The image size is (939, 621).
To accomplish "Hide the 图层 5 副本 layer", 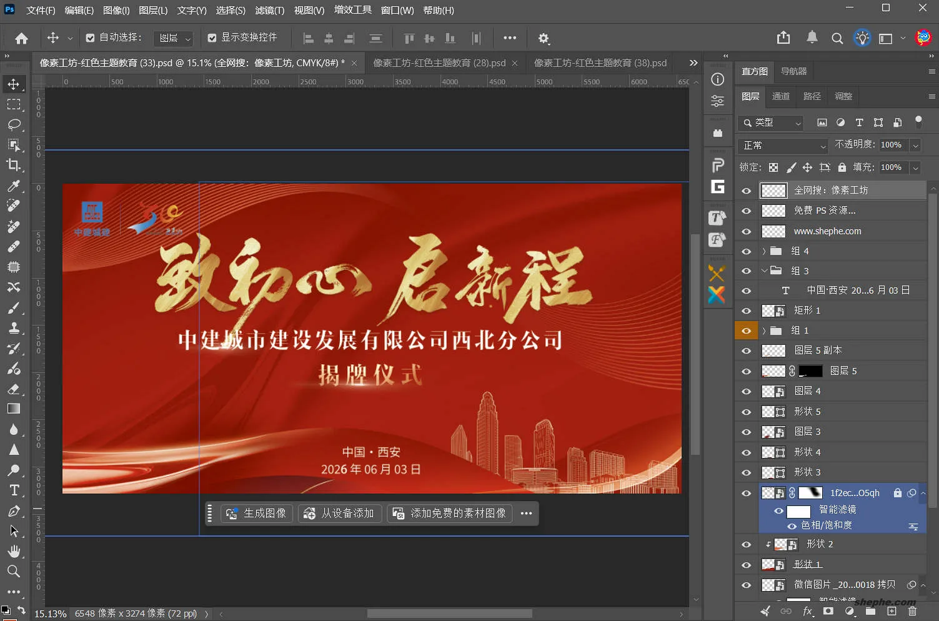I will (x=747, y=350).
